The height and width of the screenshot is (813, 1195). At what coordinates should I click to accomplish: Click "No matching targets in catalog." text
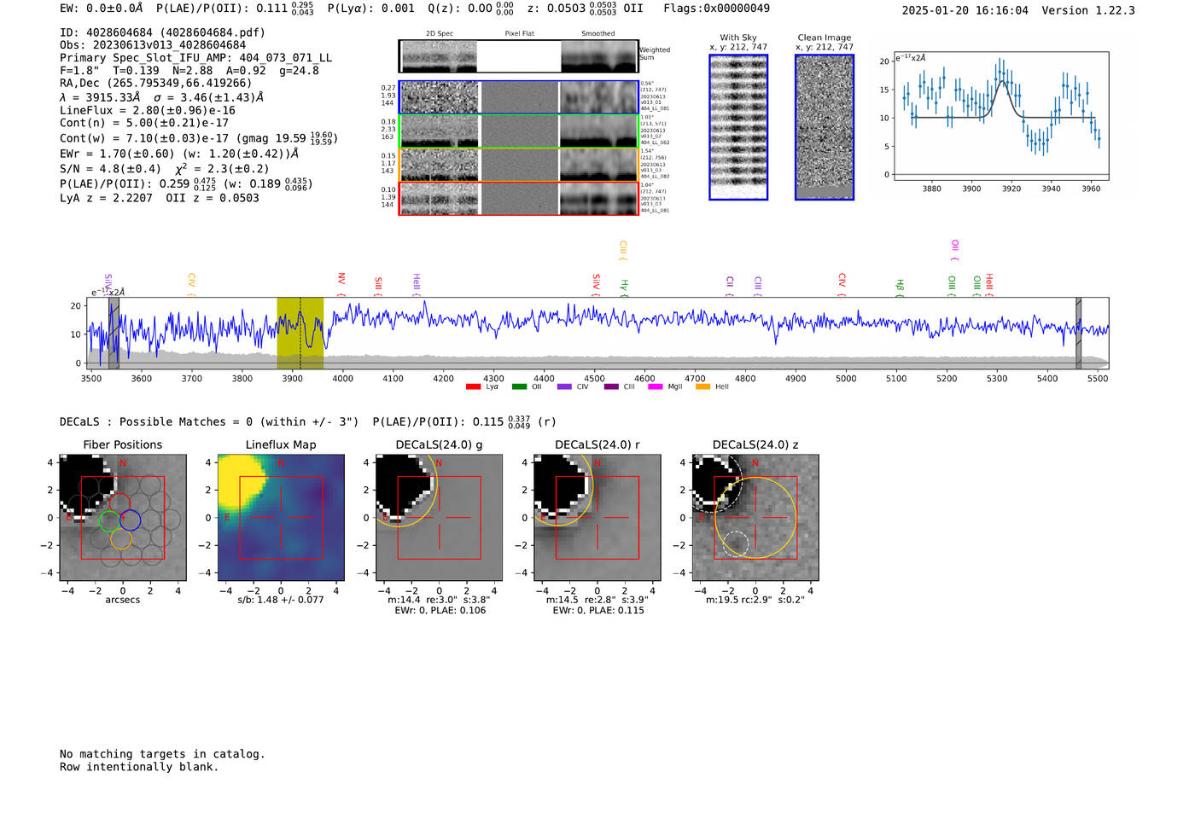[x=162, y=754]
